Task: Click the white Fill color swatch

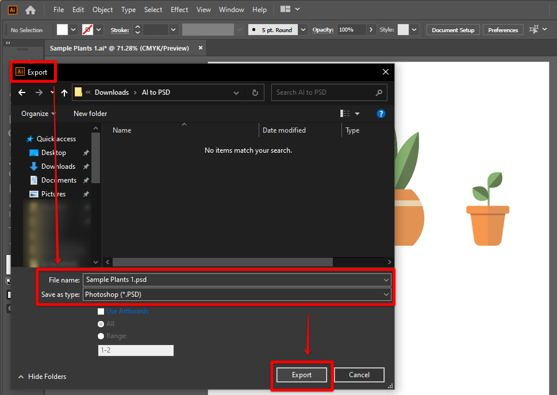Action: click(62, 30)
